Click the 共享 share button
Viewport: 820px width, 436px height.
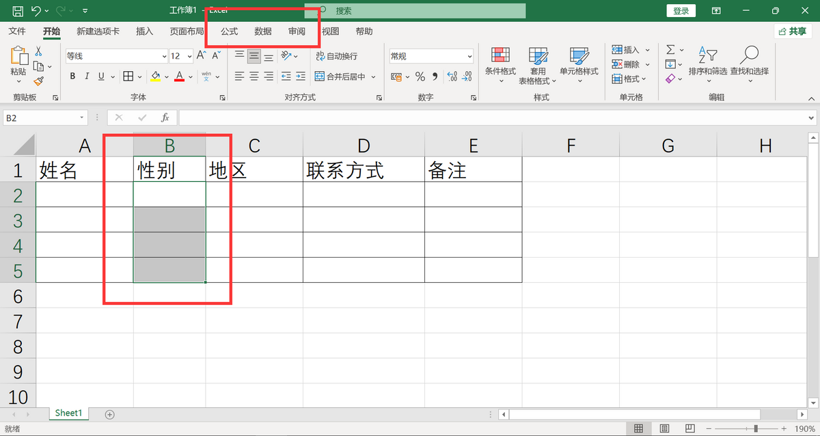(x=793, y=31)
